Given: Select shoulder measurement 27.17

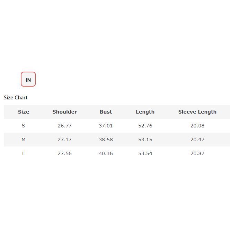Looking at the screenshot, I should (x=64, y=140).
